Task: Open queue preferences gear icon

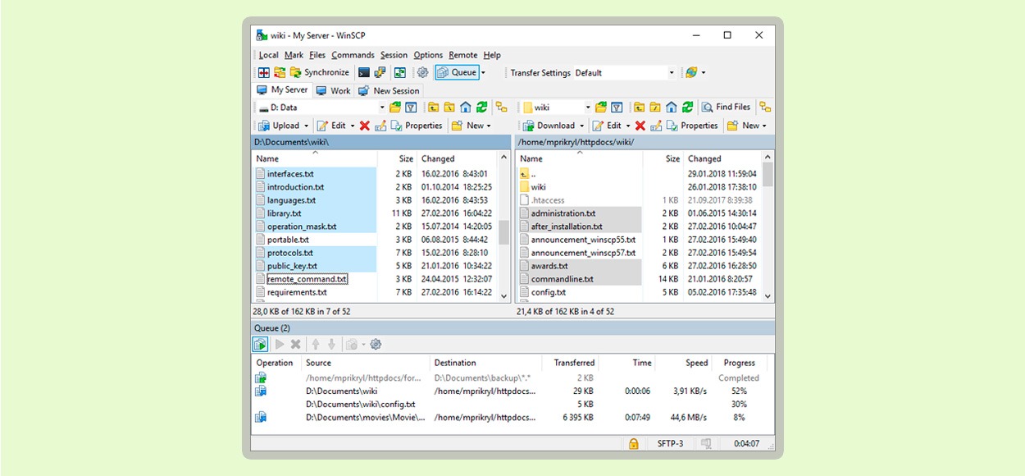Action: click(376, 344)
